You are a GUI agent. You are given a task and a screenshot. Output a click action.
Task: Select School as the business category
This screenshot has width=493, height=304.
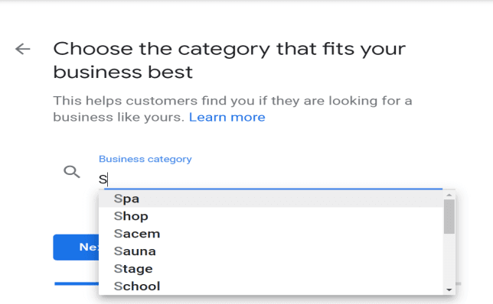(x=271, y=286)
